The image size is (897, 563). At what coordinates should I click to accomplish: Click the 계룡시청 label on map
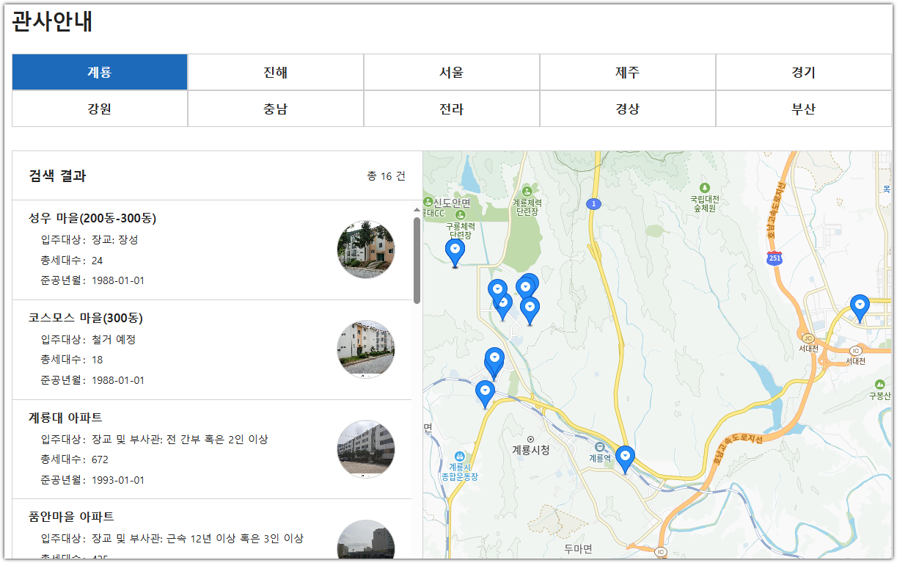(x=531, y=450)
